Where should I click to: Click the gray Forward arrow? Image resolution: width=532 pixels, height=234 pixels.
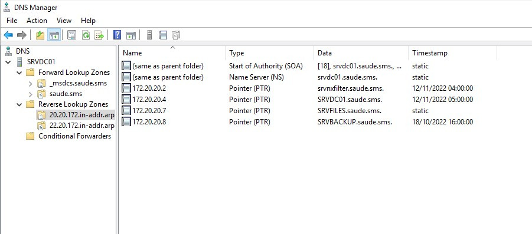22,35
